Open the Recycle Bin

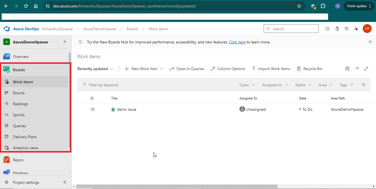(x=309, y=69)
